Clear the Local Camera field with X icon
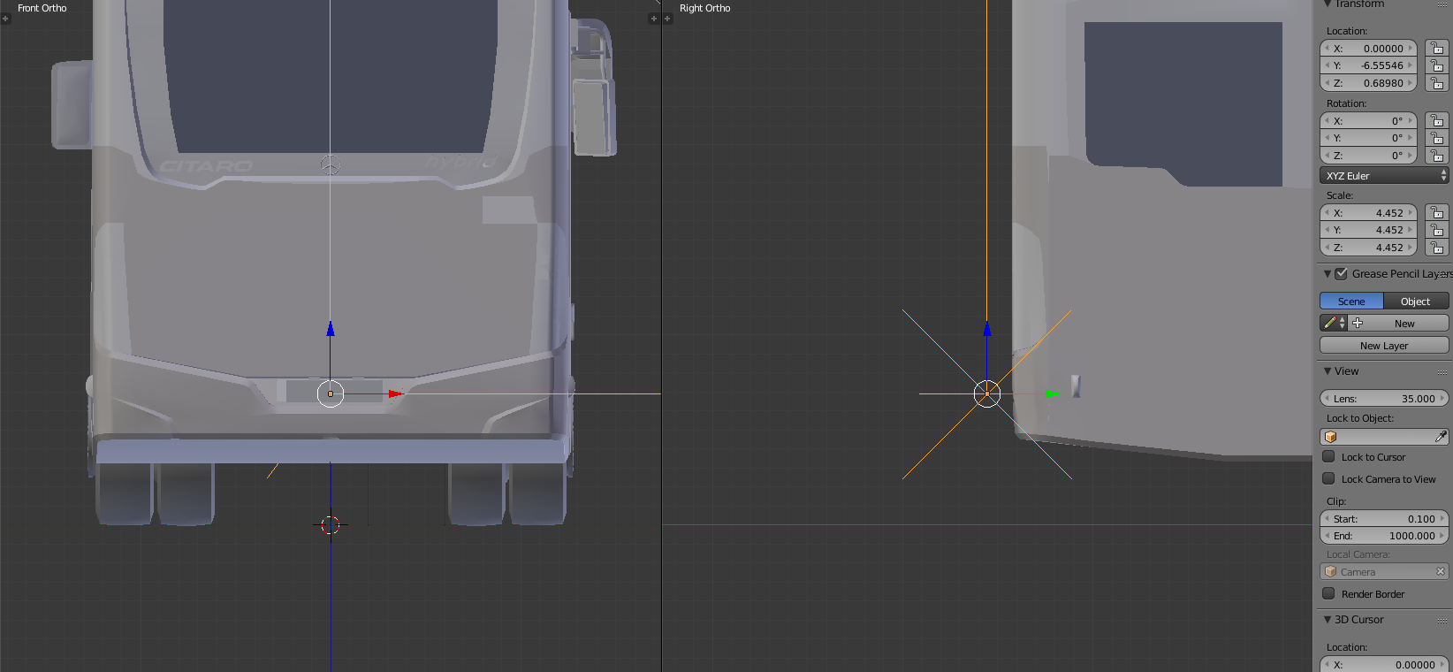The height and width of the screenshot is (672, 1453). 1441,572
